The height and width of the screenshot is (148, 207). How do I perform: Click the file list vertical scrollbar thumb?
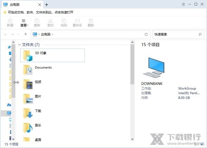[x=132, y=65]
